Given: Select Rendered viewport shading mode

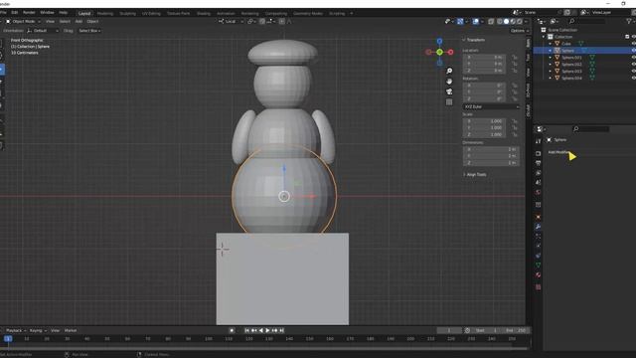Looking at the screenshot, I should point(519,21).
